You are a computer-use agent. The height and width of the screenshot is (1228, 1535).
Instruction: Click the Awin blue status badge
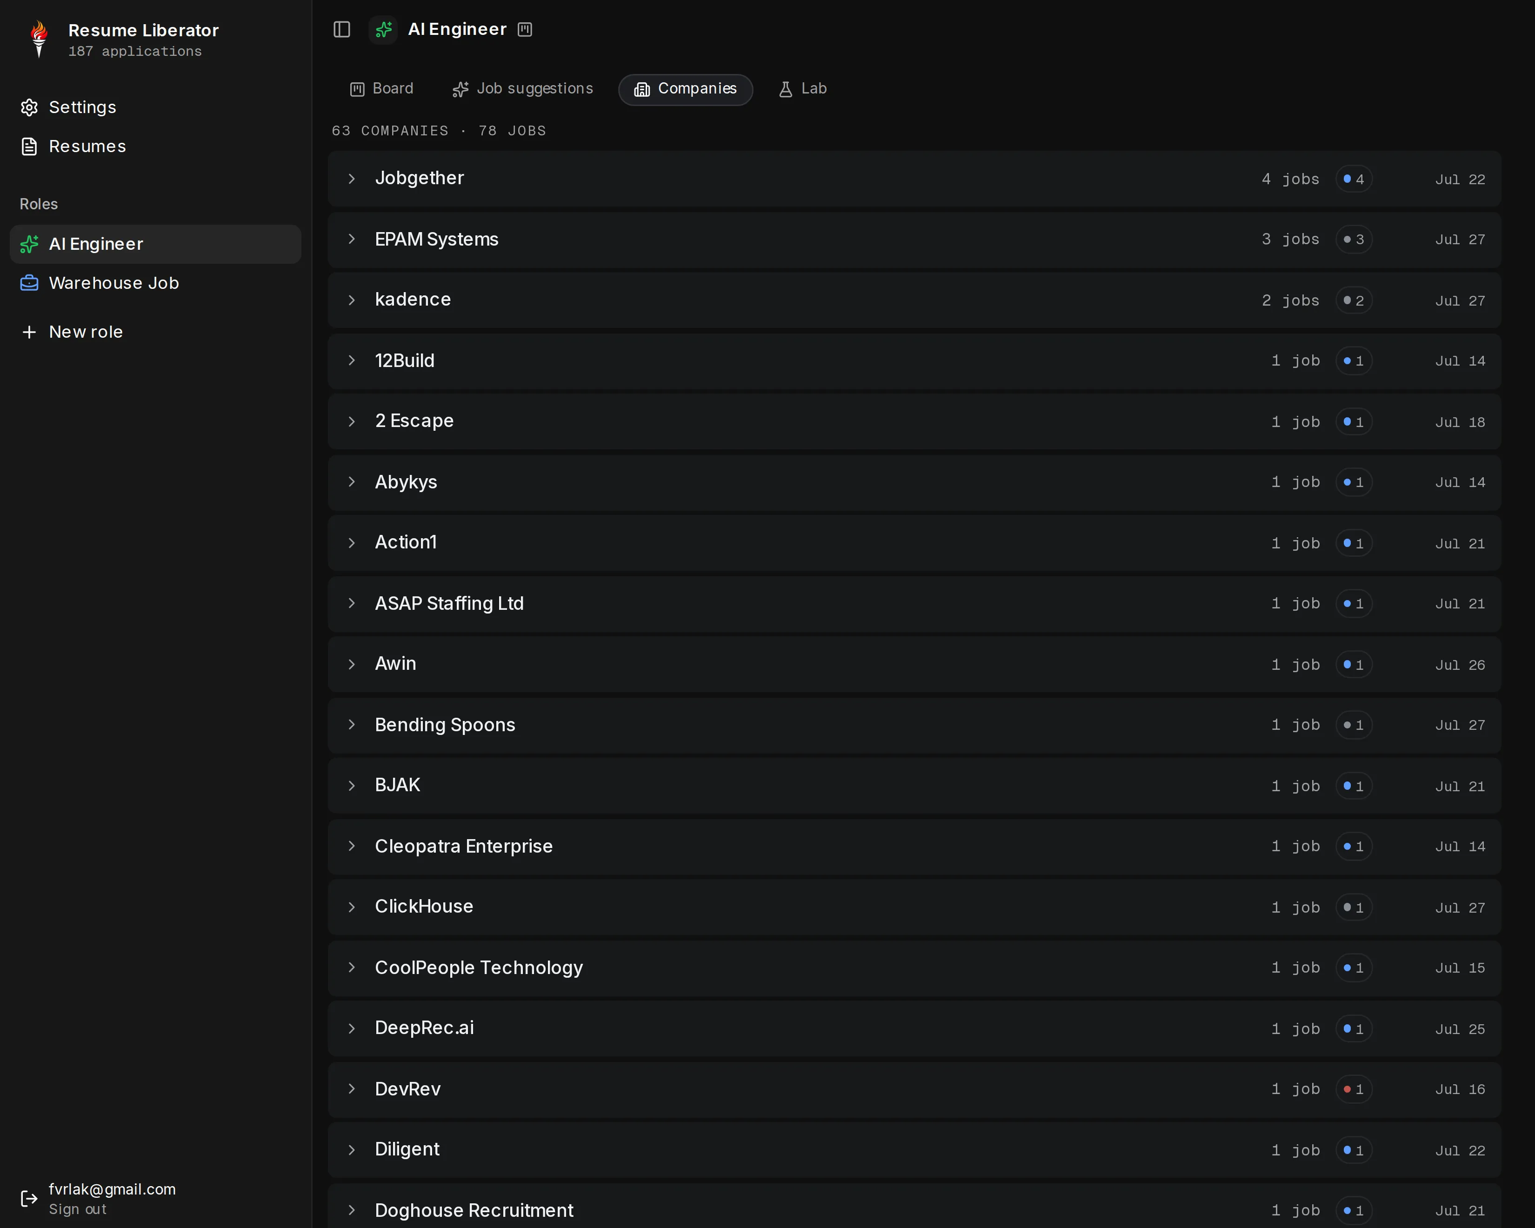click(1354, 665)
